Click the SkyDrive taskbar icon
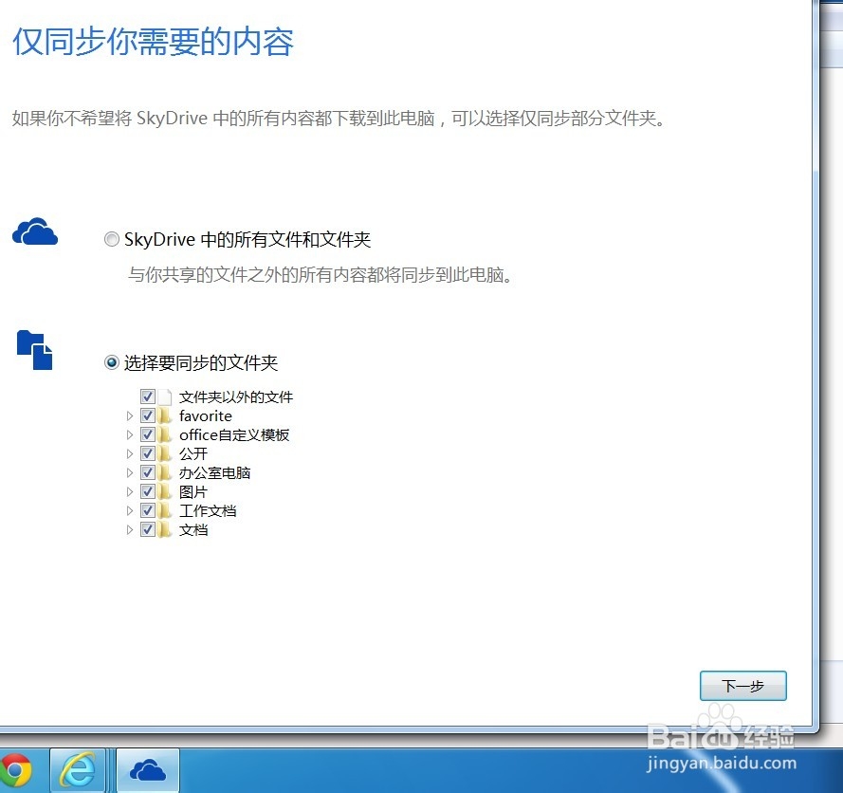The height and width of the screenshot is (793, 843). pos(148,770)
